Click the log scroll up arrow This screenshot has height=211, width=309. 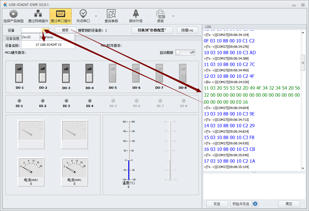coord(303,33)
